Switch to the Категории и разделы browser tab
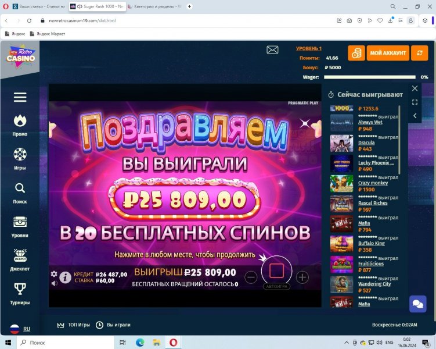 pyautogui.click(x=154, y=6)
